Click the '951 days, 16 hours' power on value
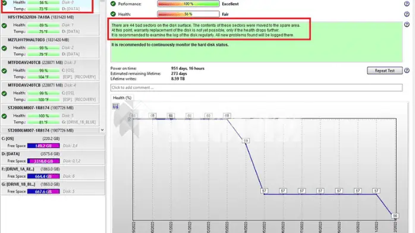Screen dimensions: 415x233 coord(188,68)
